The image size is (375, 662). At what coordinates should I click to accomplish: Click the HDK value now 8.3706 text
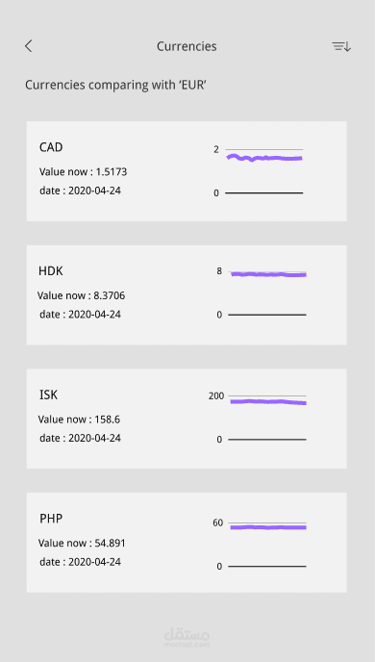81,295
